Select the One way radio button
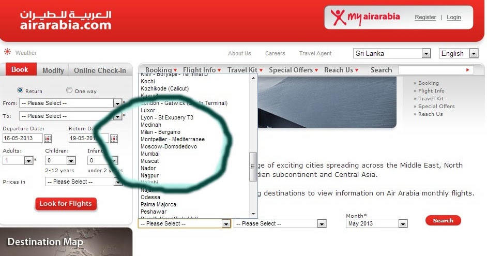Screen dimensions: 487x256 pos(69,90)
